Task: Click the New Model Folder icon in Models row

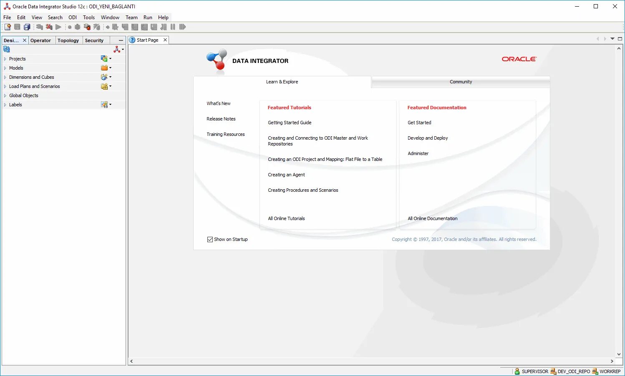Action: 104,68
